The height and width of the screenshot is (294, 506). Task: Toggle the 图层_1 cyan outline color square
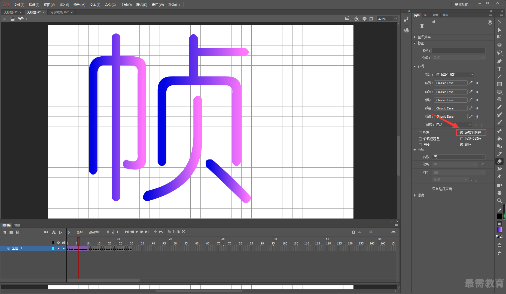point(53,249)
